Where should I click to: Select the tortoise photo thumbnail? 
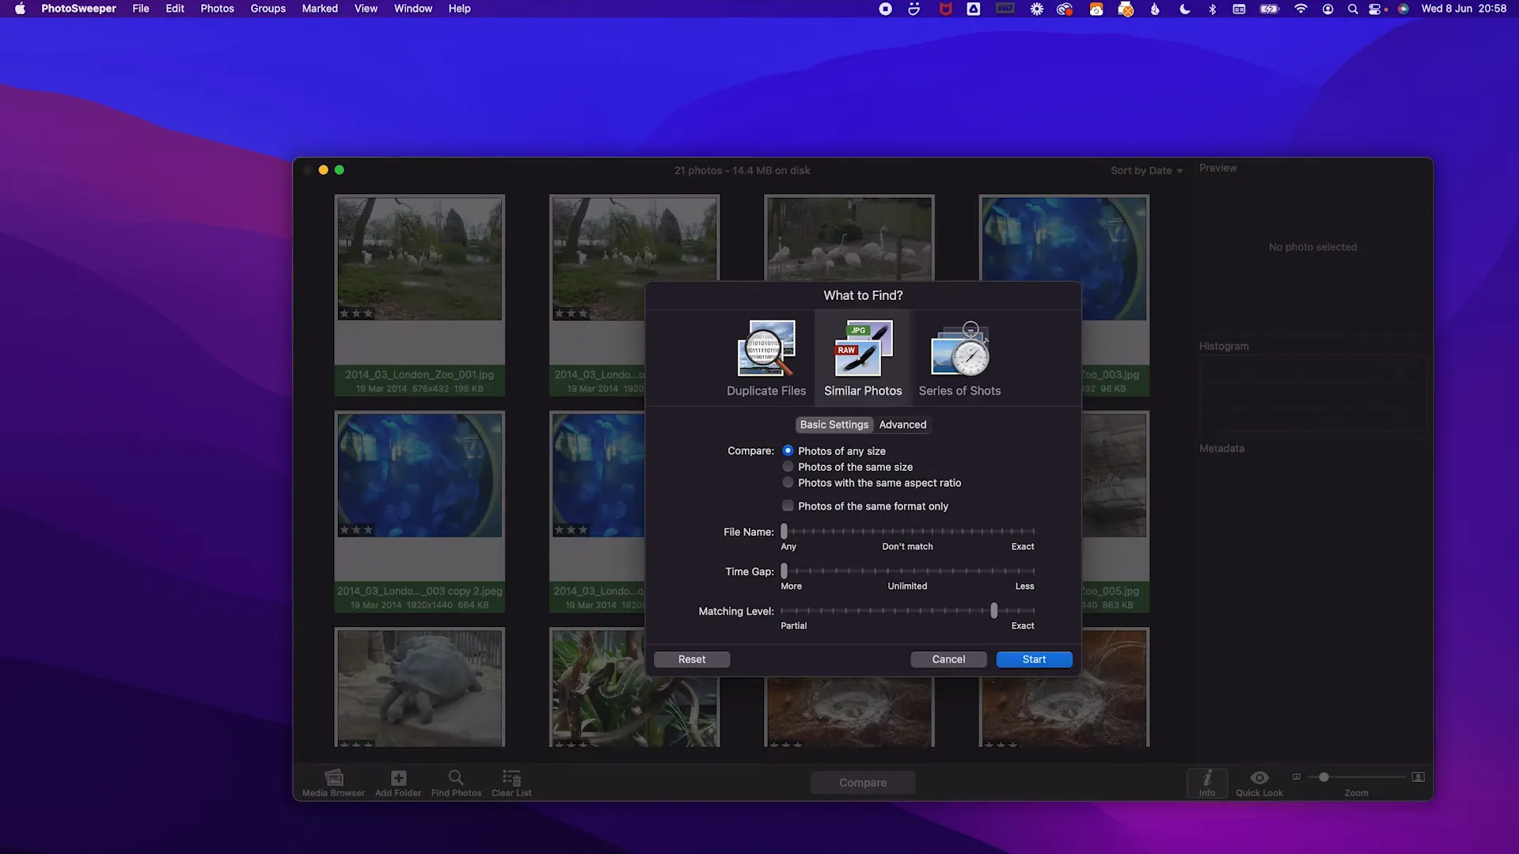coord(420,687)
